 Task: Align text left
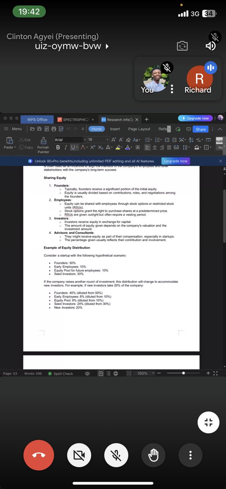pos(148,147)
